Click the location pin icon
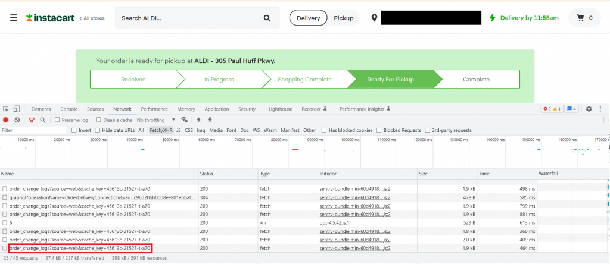Viewport: 610px width, 264px height. pos(374,18)
